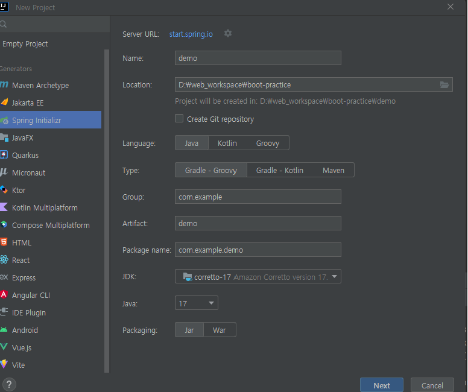Click the IntelliJ IDEA logo icon
The image size is (468, 392).
4,7
